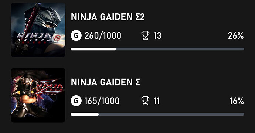Select the NINJA GAIDEN Σ2 title
The width and height of the screenshot is (255, 133).
click(x=108, y=17)
